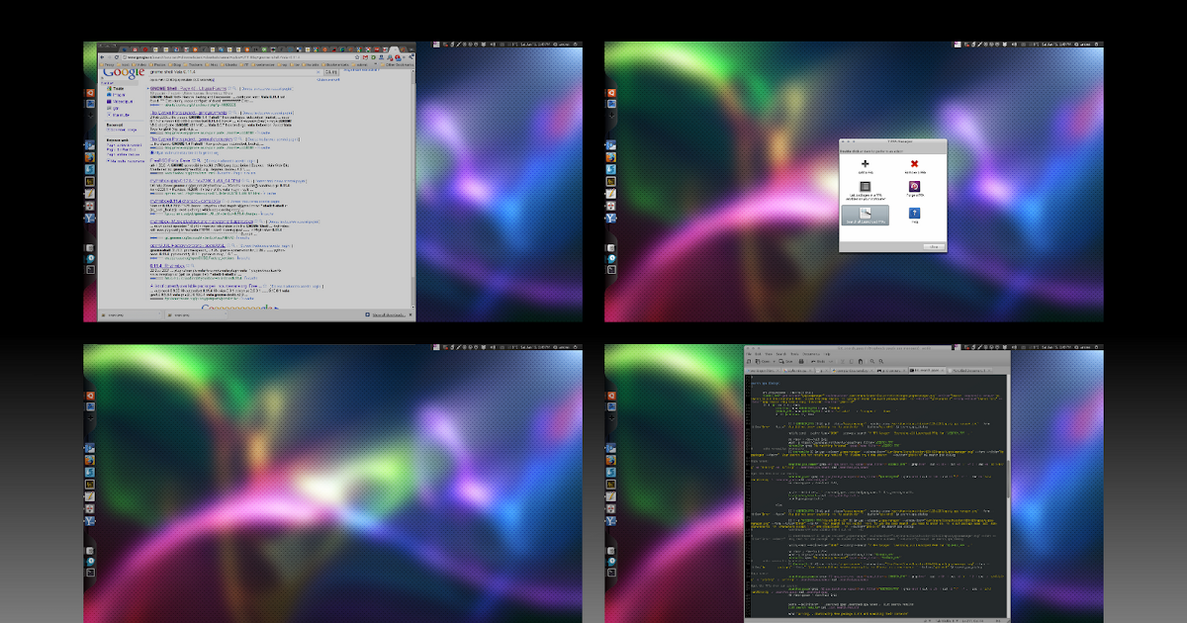Open 'Search in all Launchpad PPAs'

(x=866, y=214)
